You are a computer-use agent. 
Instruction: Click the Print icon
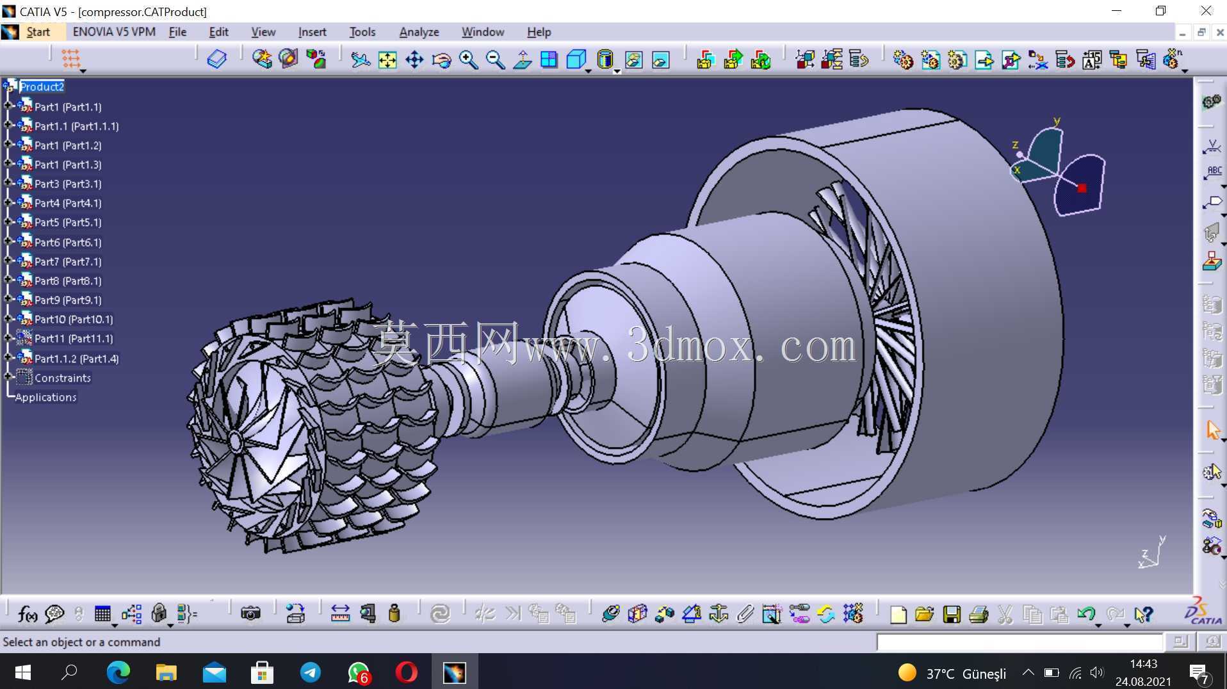pyautogui.click(x=979, y=614)
